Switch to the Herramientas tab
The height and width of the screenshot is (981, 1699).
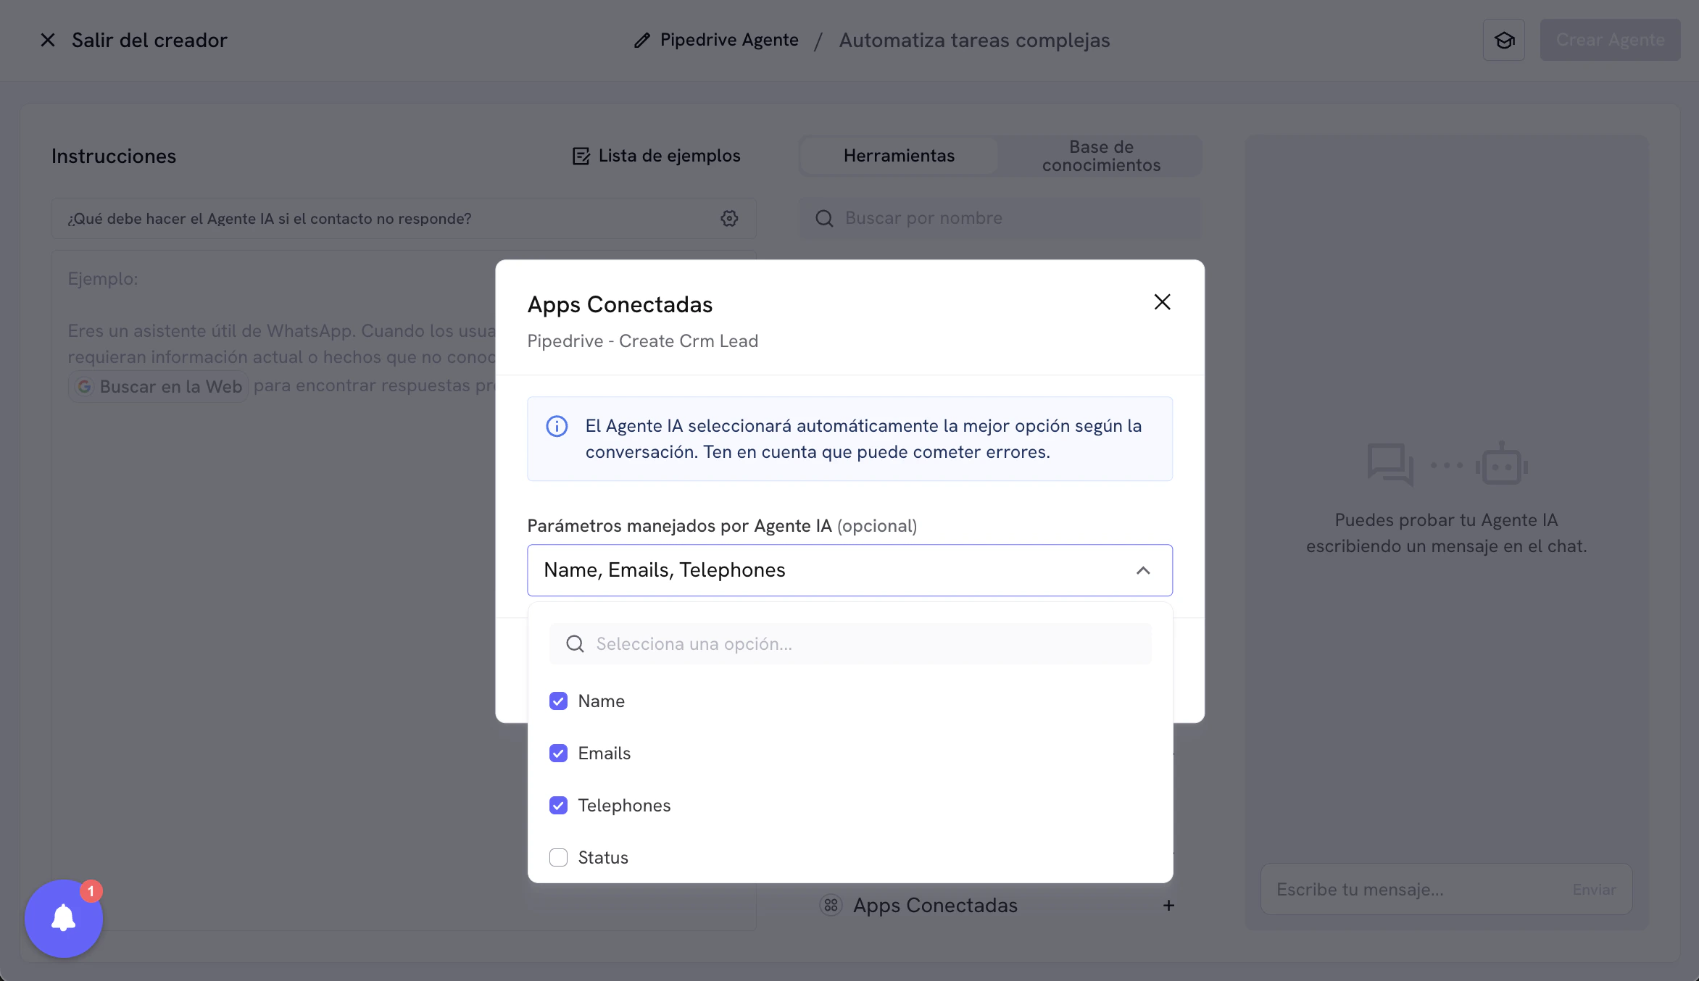tap(899, 156)
